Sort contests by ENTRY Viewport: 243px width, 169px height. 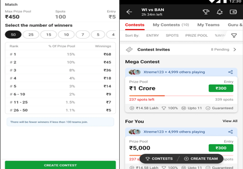point(153,36)
